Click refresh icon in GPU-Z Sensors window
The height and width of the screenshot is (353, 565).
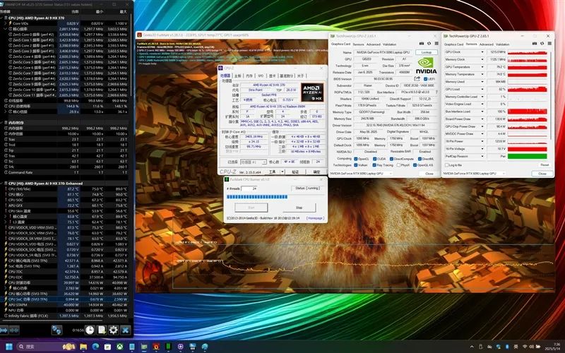(x=542, y=44)
